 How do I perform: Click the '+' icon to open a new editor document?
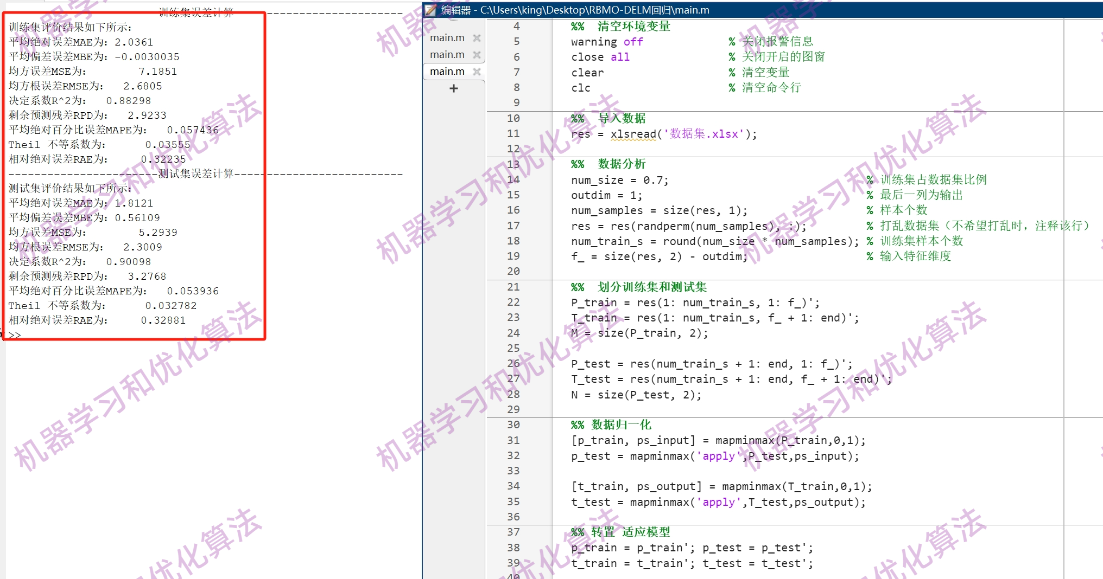tap(453, 88)
